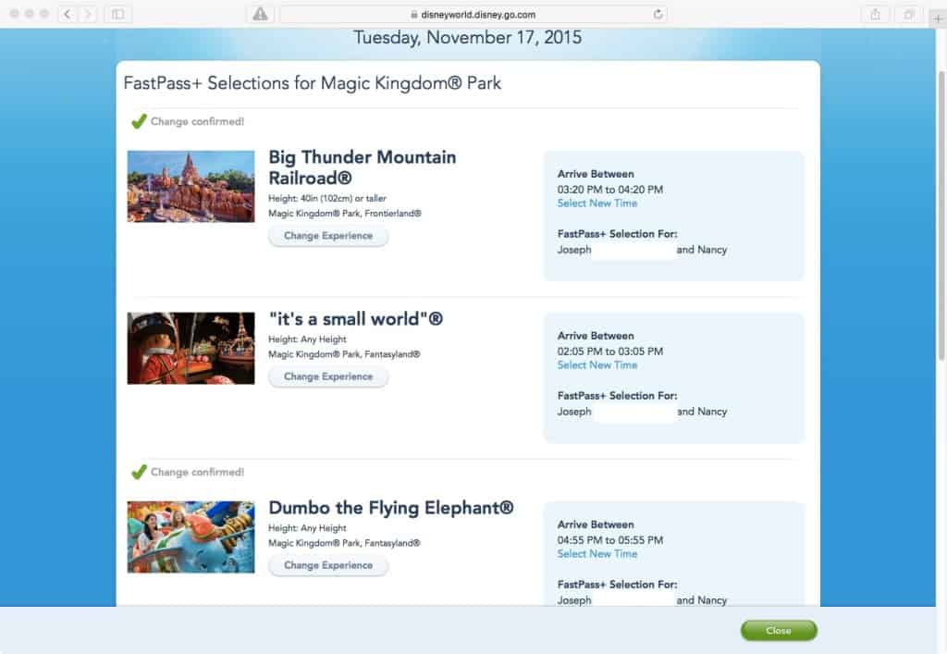Click the "Height: 40in (102cm) or taller" text

326,198
